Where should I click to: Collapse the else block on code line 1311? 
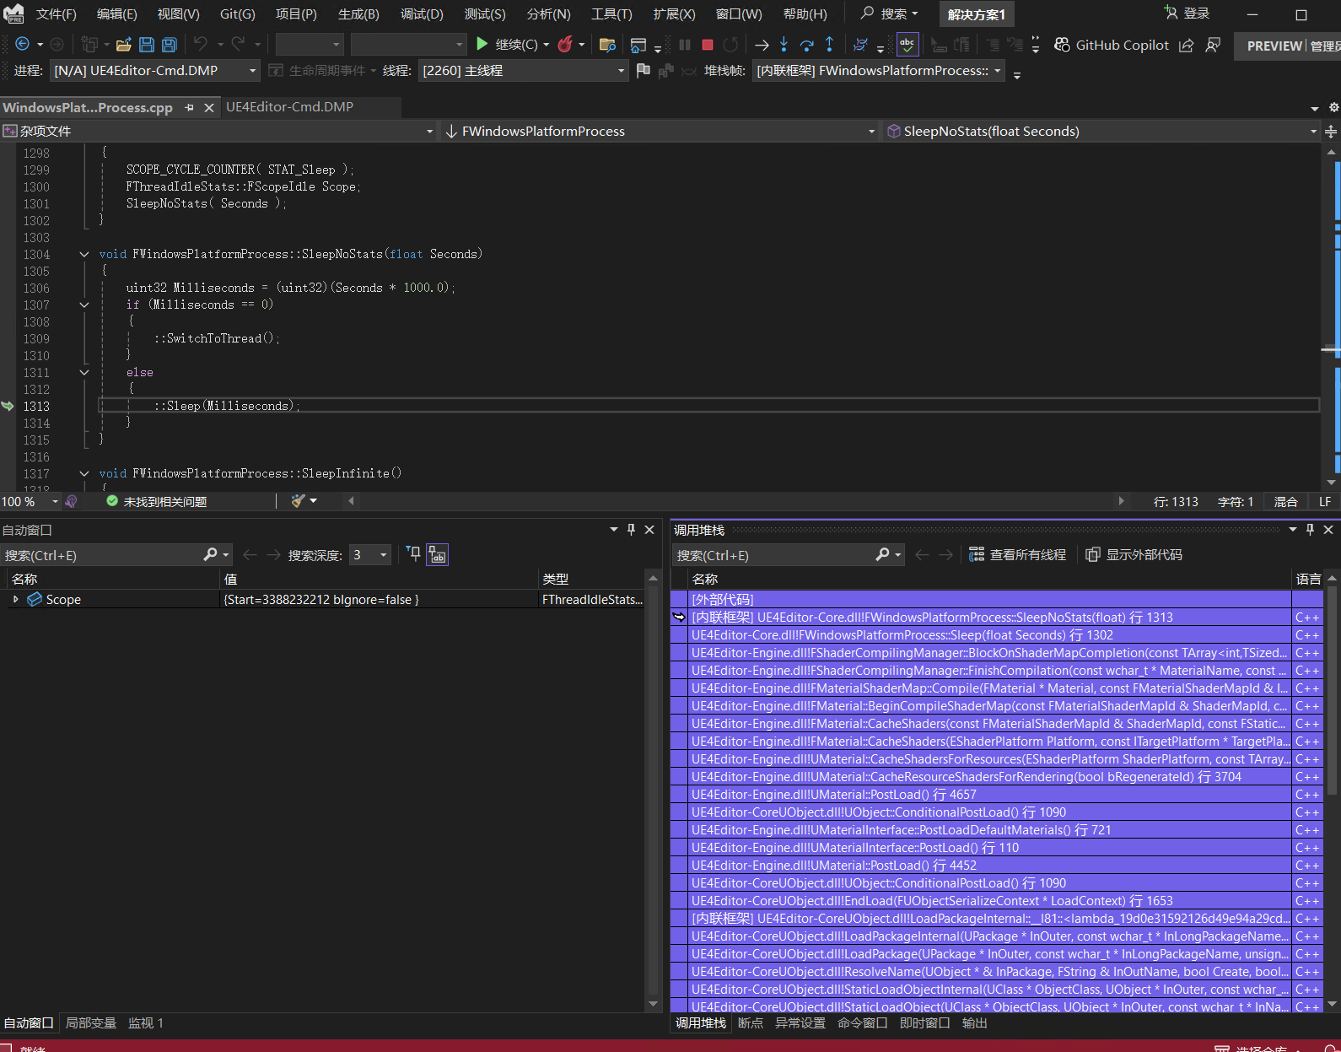(x=84, y=372)
